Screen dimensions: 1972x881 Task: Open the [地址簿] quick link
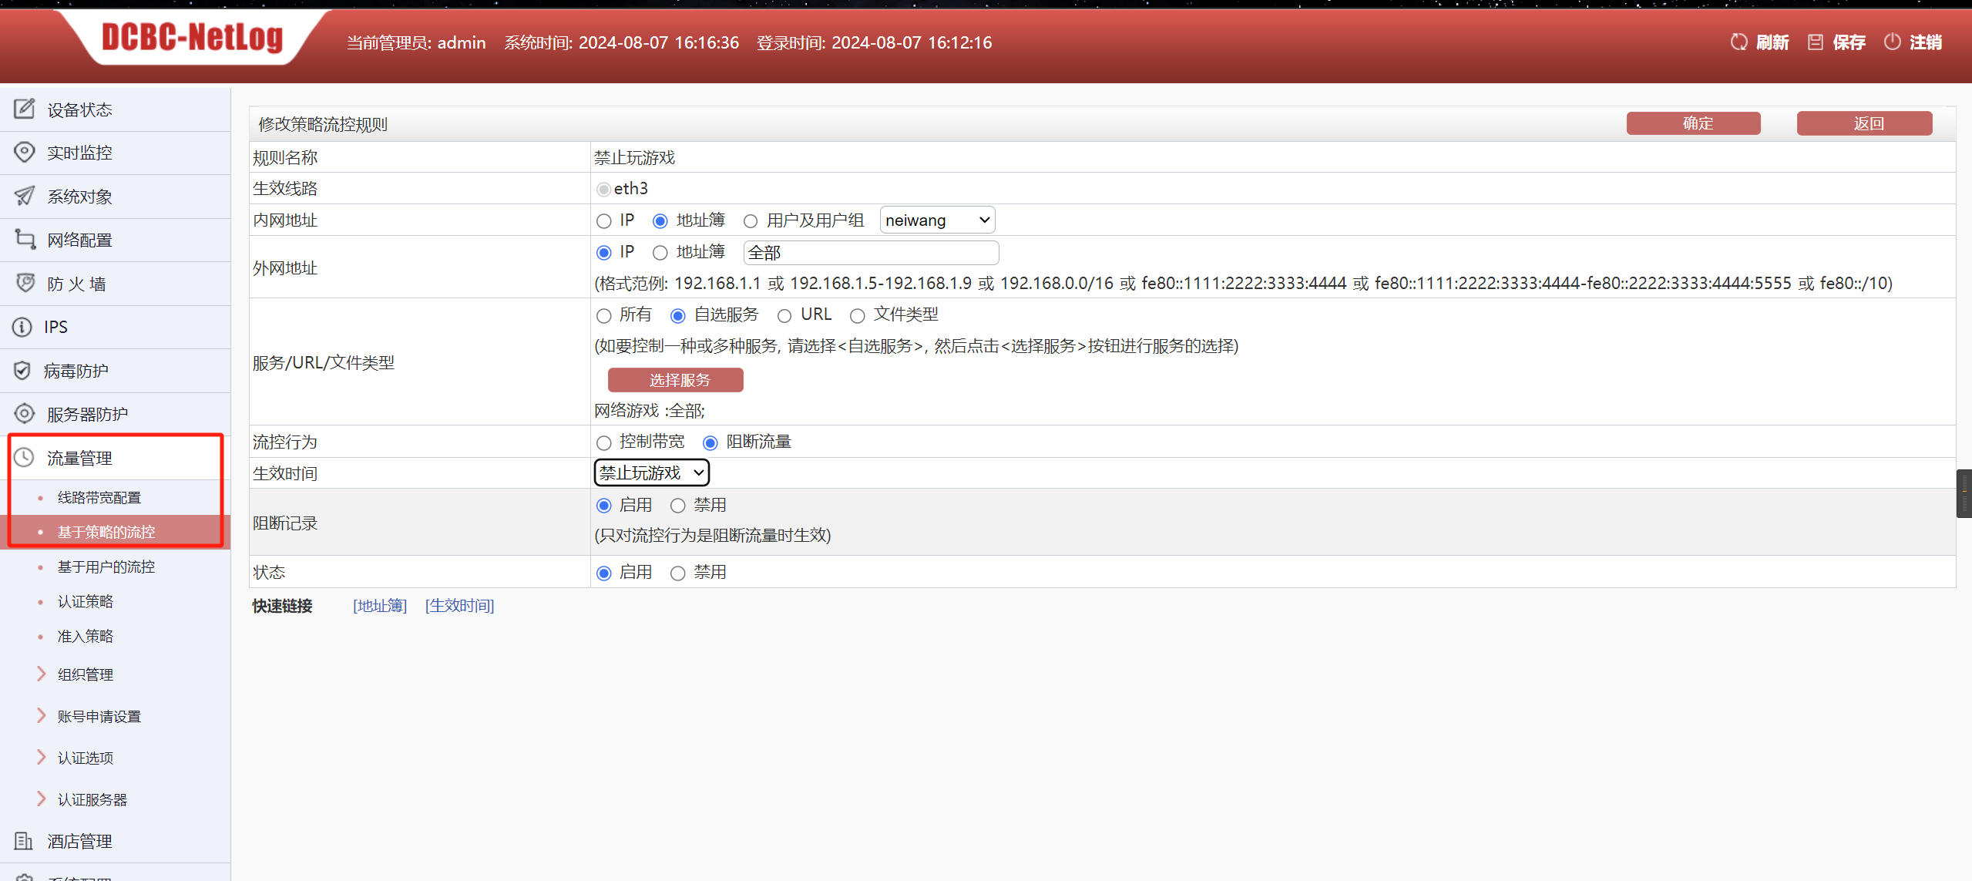[379, 606]
